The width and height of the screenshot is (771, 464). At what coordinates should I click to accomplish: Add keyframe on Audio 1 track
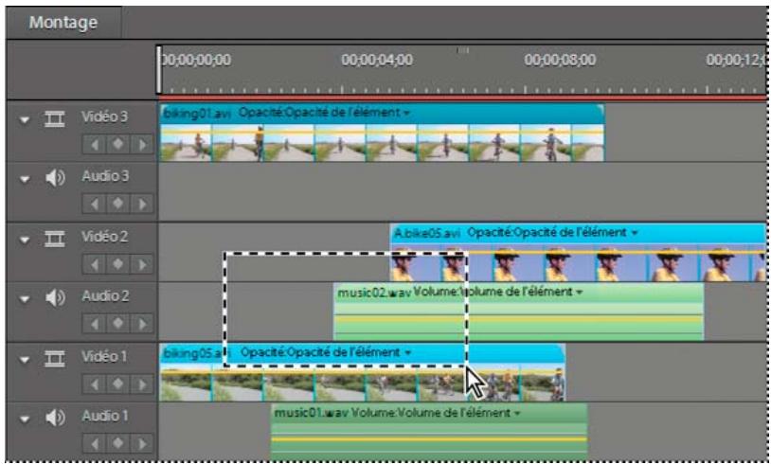pos(118,444)
